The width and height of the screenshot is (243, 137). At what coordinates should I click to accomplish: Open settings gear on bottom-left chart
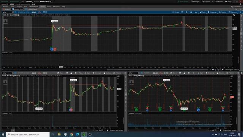pos(76,73)
